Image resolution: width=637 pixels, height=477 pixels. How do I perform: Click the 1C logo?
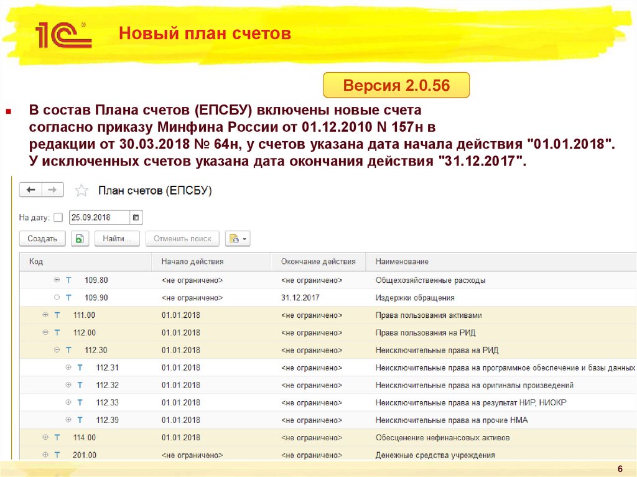click(x=63, y=34)
